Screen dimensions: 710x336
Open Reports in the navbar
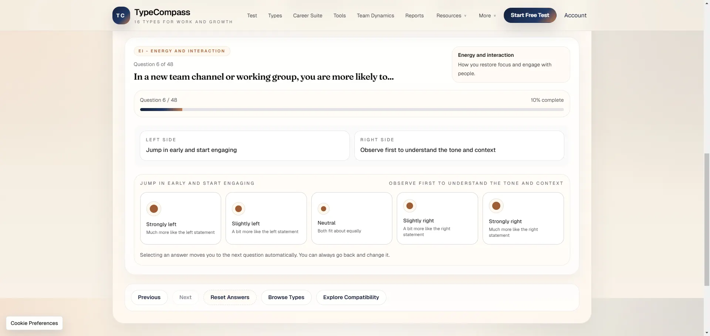414,15
